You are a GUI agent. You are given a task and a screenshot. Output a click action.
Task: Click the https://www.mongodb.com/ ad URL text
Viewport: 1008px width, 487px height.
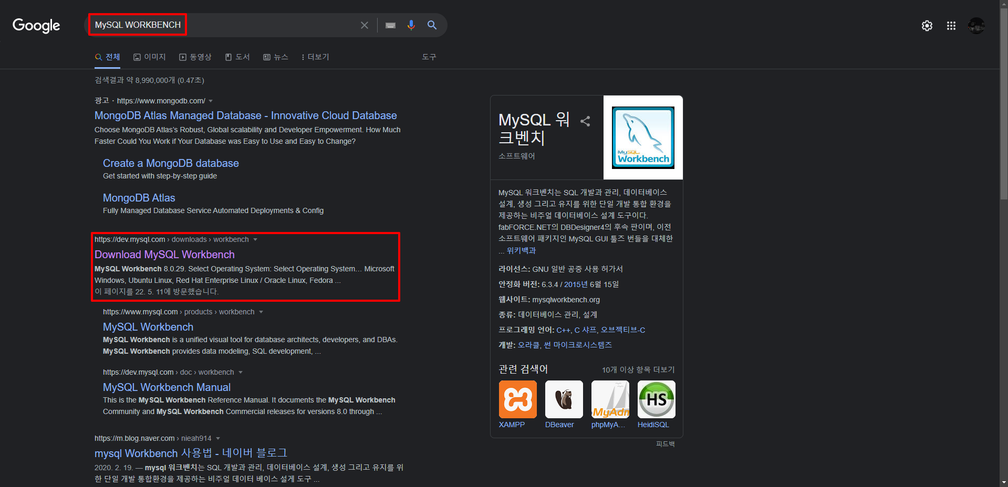point(161,101)
